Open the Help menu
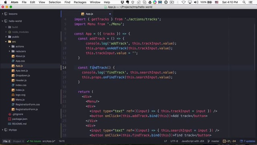Image resolution: width=257 pixels, height=145 pixels. tap(107, 2)
